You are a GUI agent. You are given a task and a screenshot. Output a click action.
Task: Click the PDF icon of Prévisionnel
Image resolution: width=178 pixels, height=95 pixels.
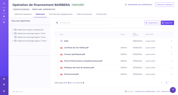pos(61,74)
